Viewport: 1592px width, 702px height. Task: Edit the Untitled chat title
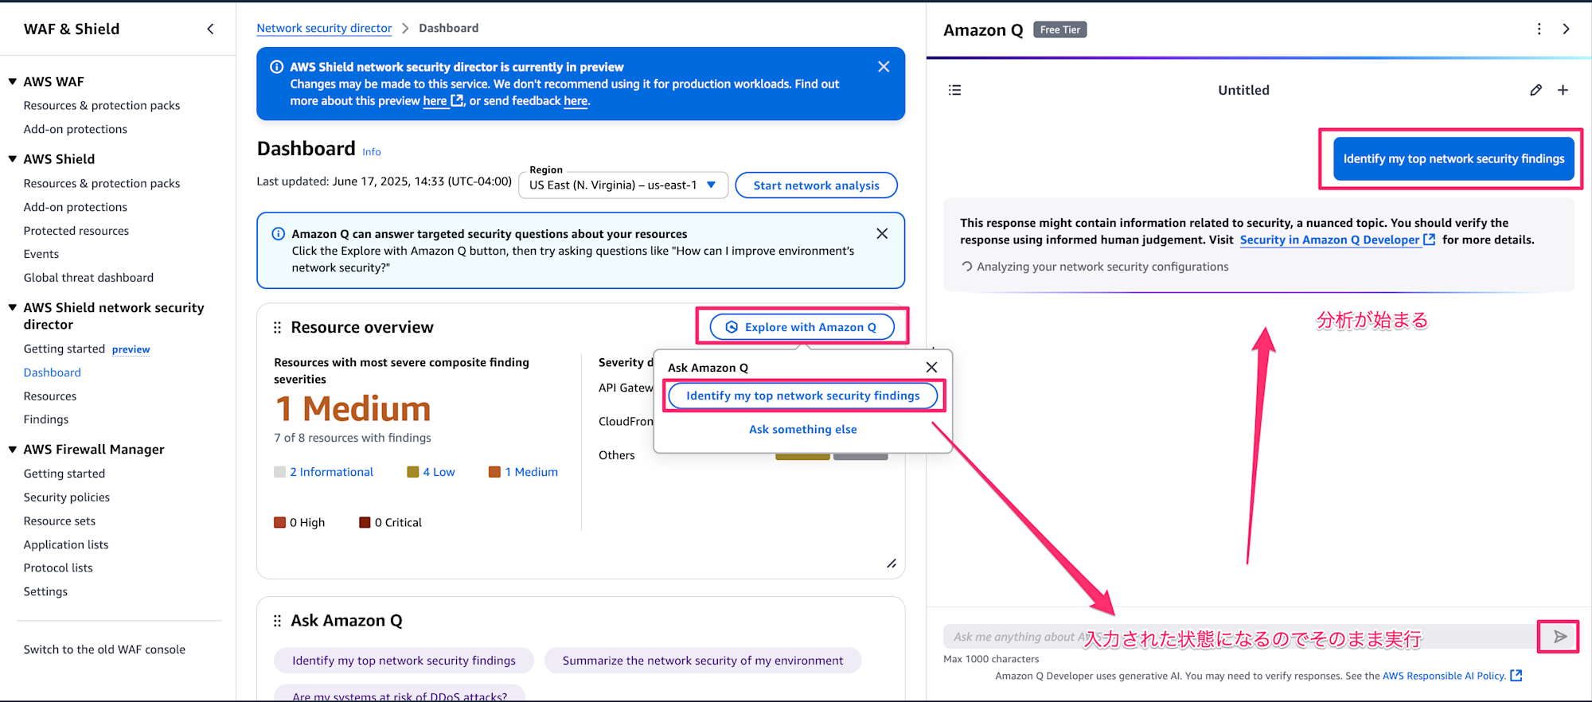point(1535,90)
